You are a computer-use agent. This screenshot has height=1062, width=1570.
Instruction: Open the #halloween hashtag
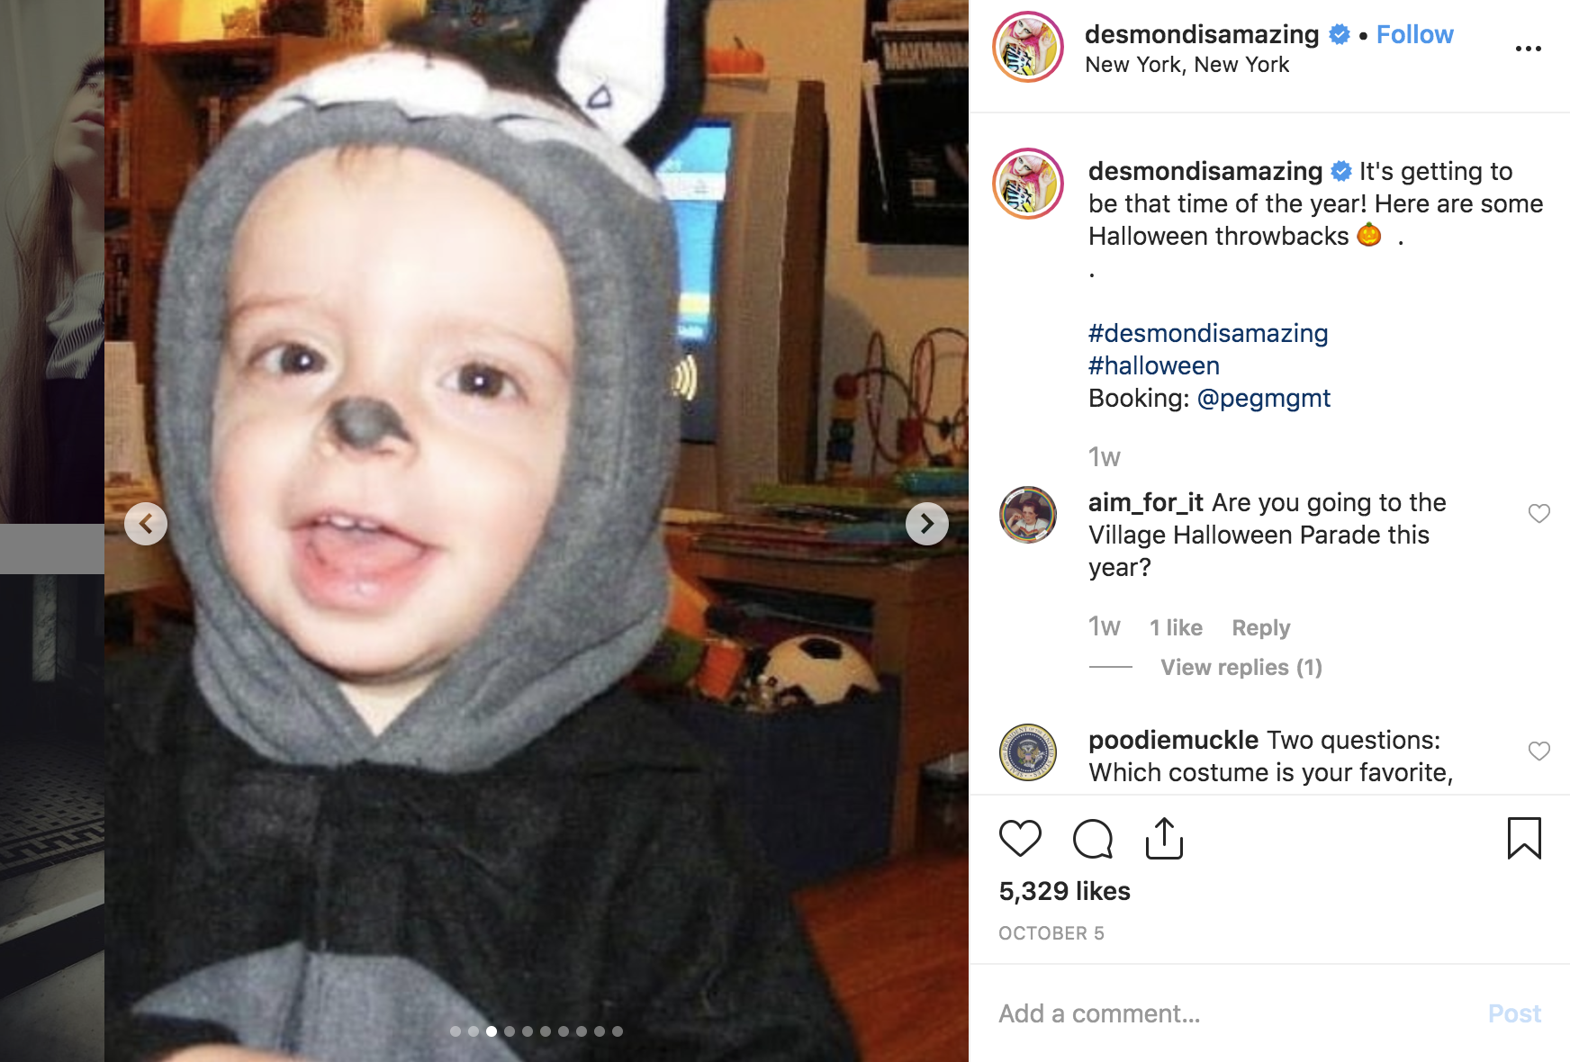click(x=1154, y=365)
